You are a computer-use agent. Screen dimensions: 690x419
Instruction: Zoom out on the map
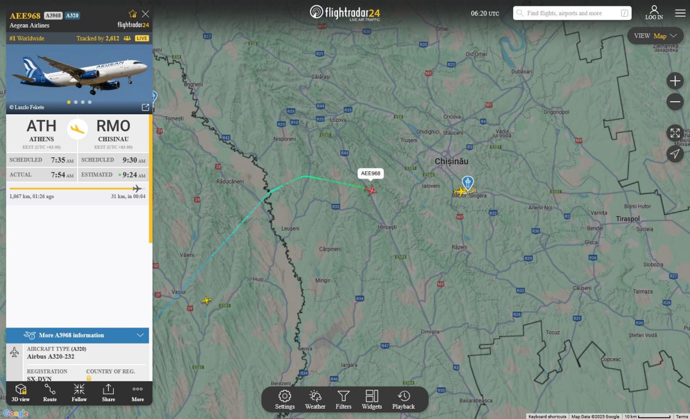675,101
